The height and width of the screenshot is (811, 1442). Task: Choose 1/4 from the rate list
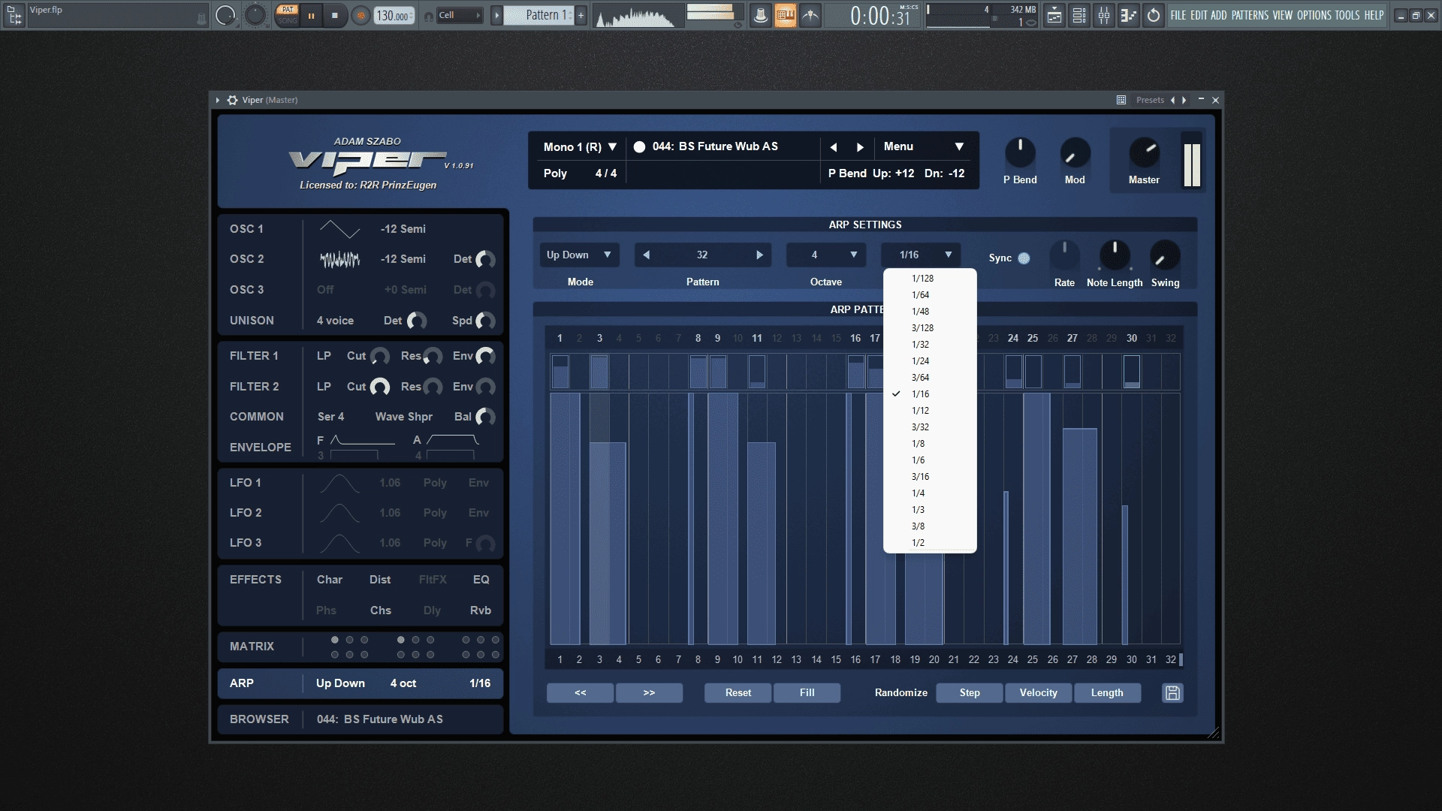point(930,493)
